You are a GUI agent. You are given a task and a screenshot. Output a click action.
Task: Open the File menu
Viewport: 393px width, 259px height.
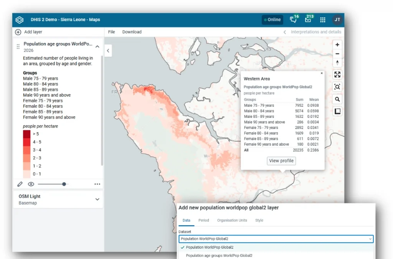(111, 32)
